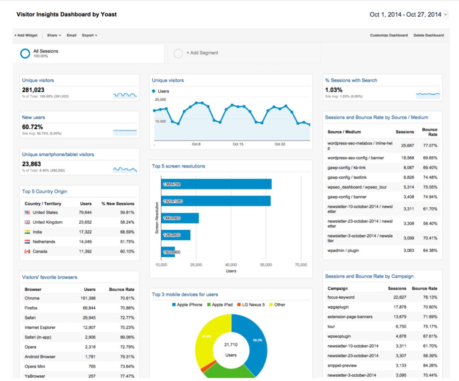The height and width of the screenshot is (381, 459).
Task: Open Unique smartphone/tablet visitors widget title
Action: pos(58,155)
